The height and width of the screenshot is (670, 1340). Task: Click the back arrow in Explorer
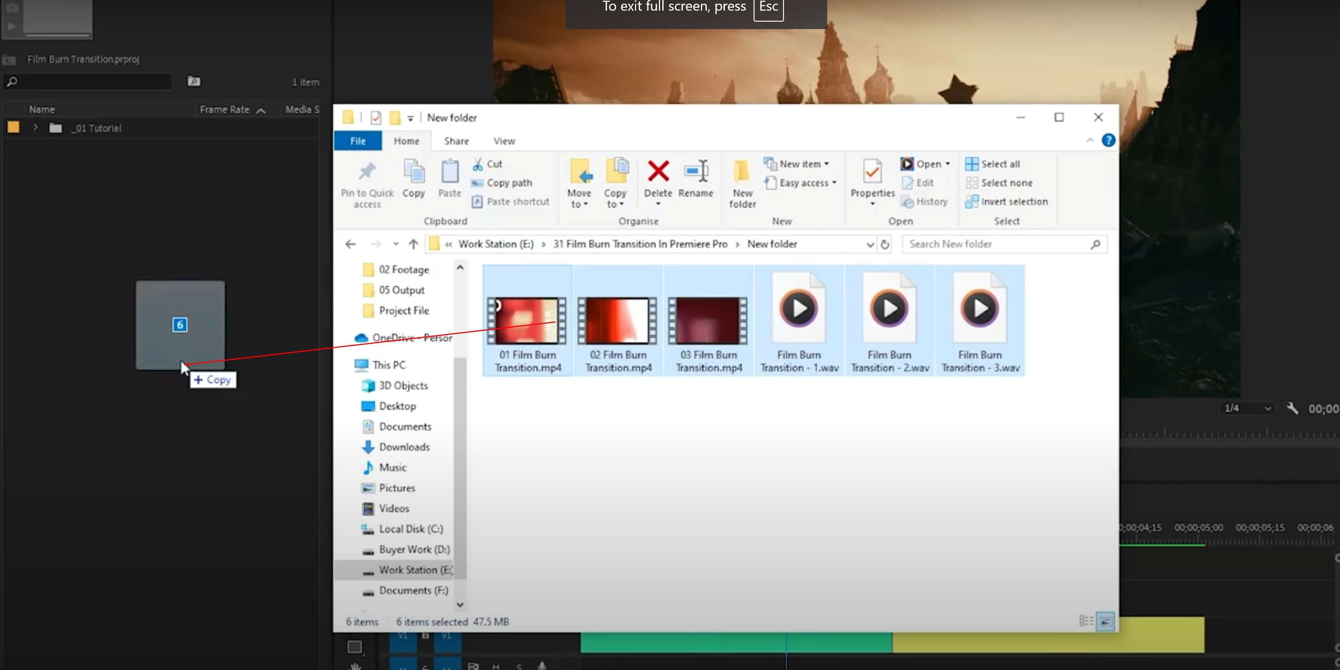[350, 244]
